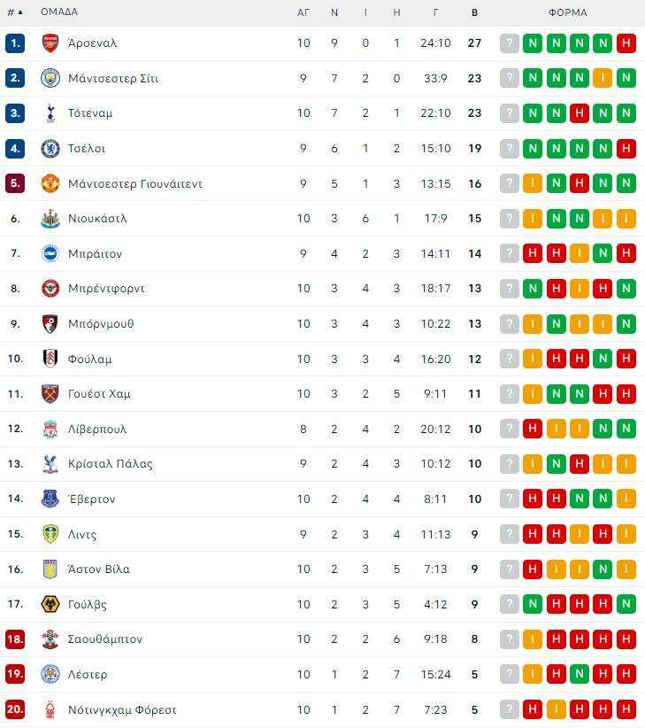Viewport: 645px width, 728px height.
Task: Open the Νότιγχαμ Φόρεστ team link
Action: (x=122, y=710)
